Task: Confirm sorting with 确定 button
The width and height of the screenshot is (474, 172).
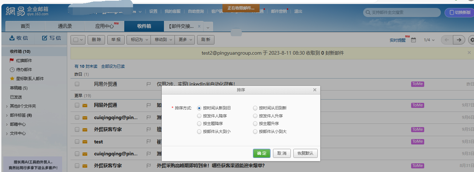Action: [x=262, y=154]
